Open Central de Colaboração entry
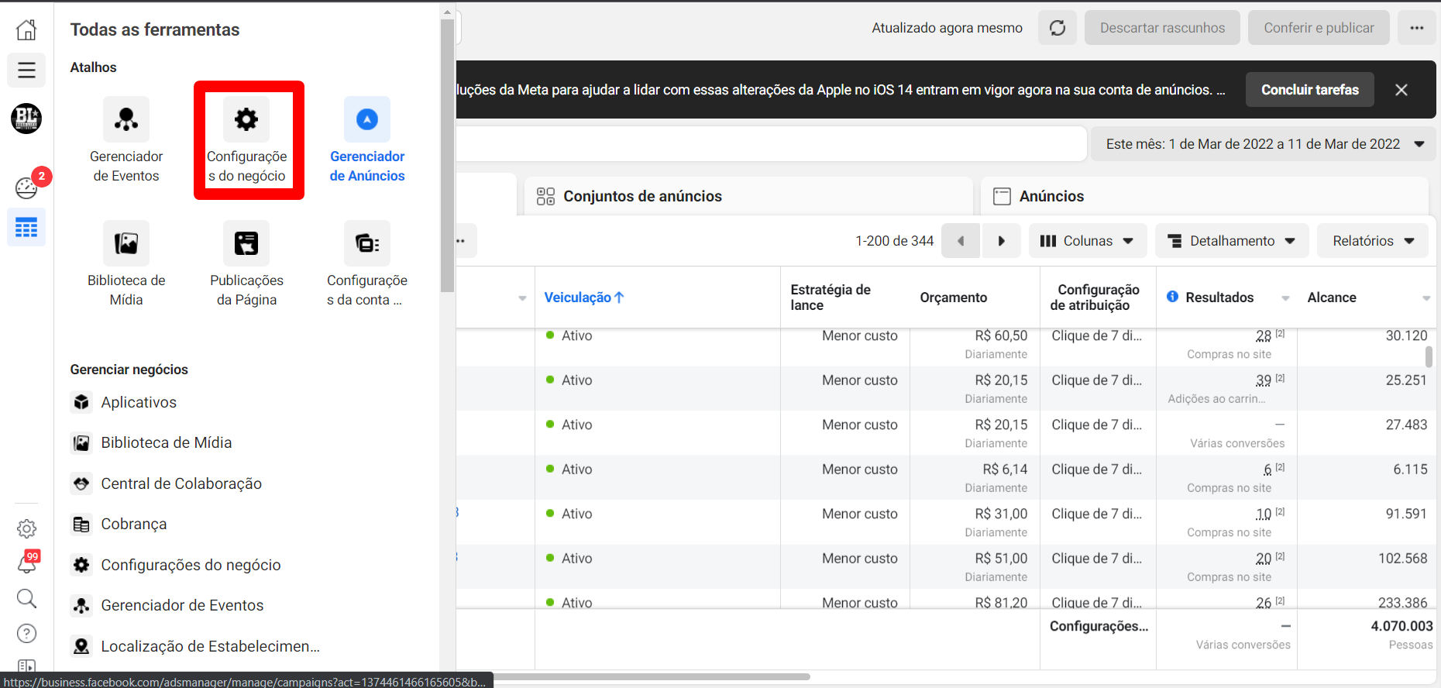 (181, 483)
